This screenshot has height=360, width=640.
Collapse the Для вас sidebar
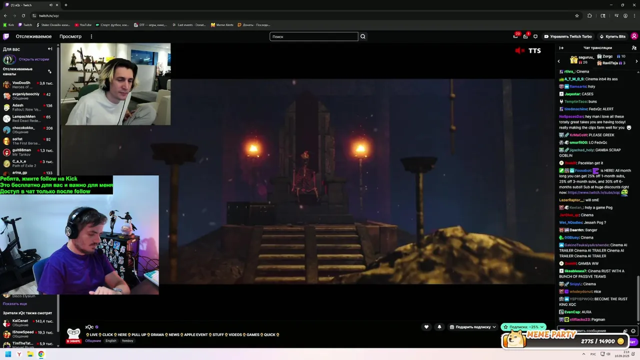50,49
